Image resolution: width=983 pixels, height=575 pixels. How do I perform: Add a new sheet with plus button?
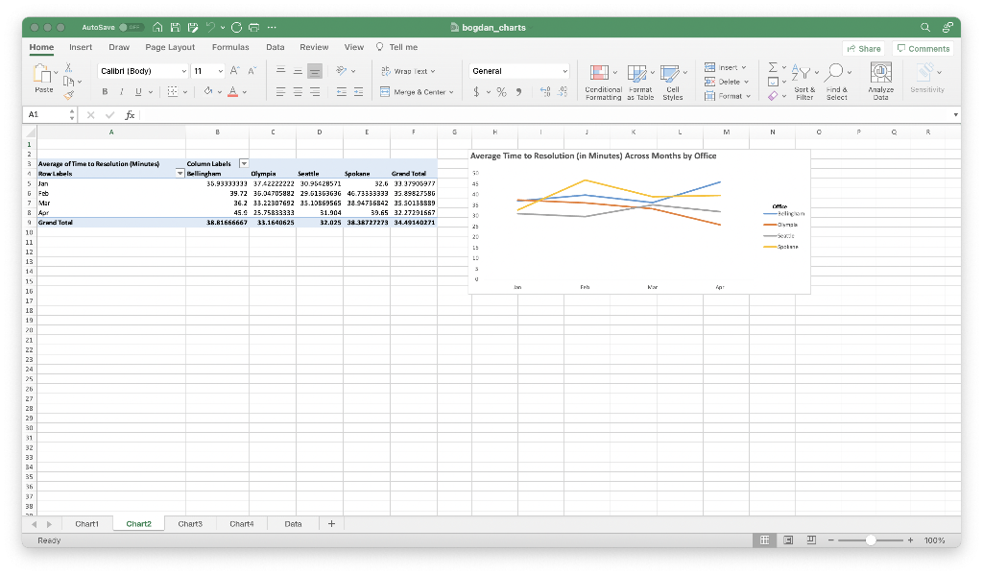pyautogui.click(x=331, y=523)
